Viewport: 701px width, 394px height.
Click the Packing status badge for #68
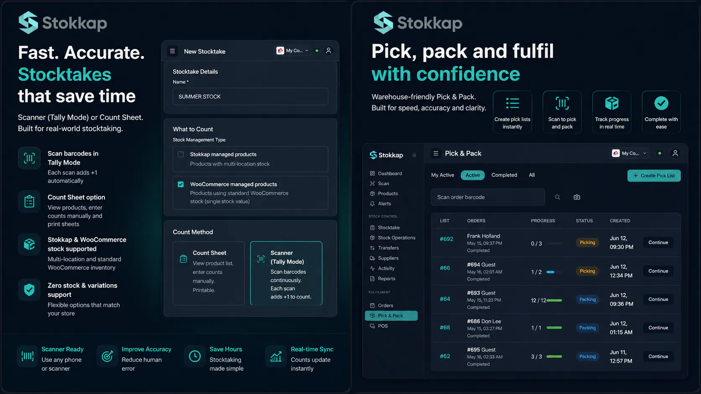coord(587,328)
